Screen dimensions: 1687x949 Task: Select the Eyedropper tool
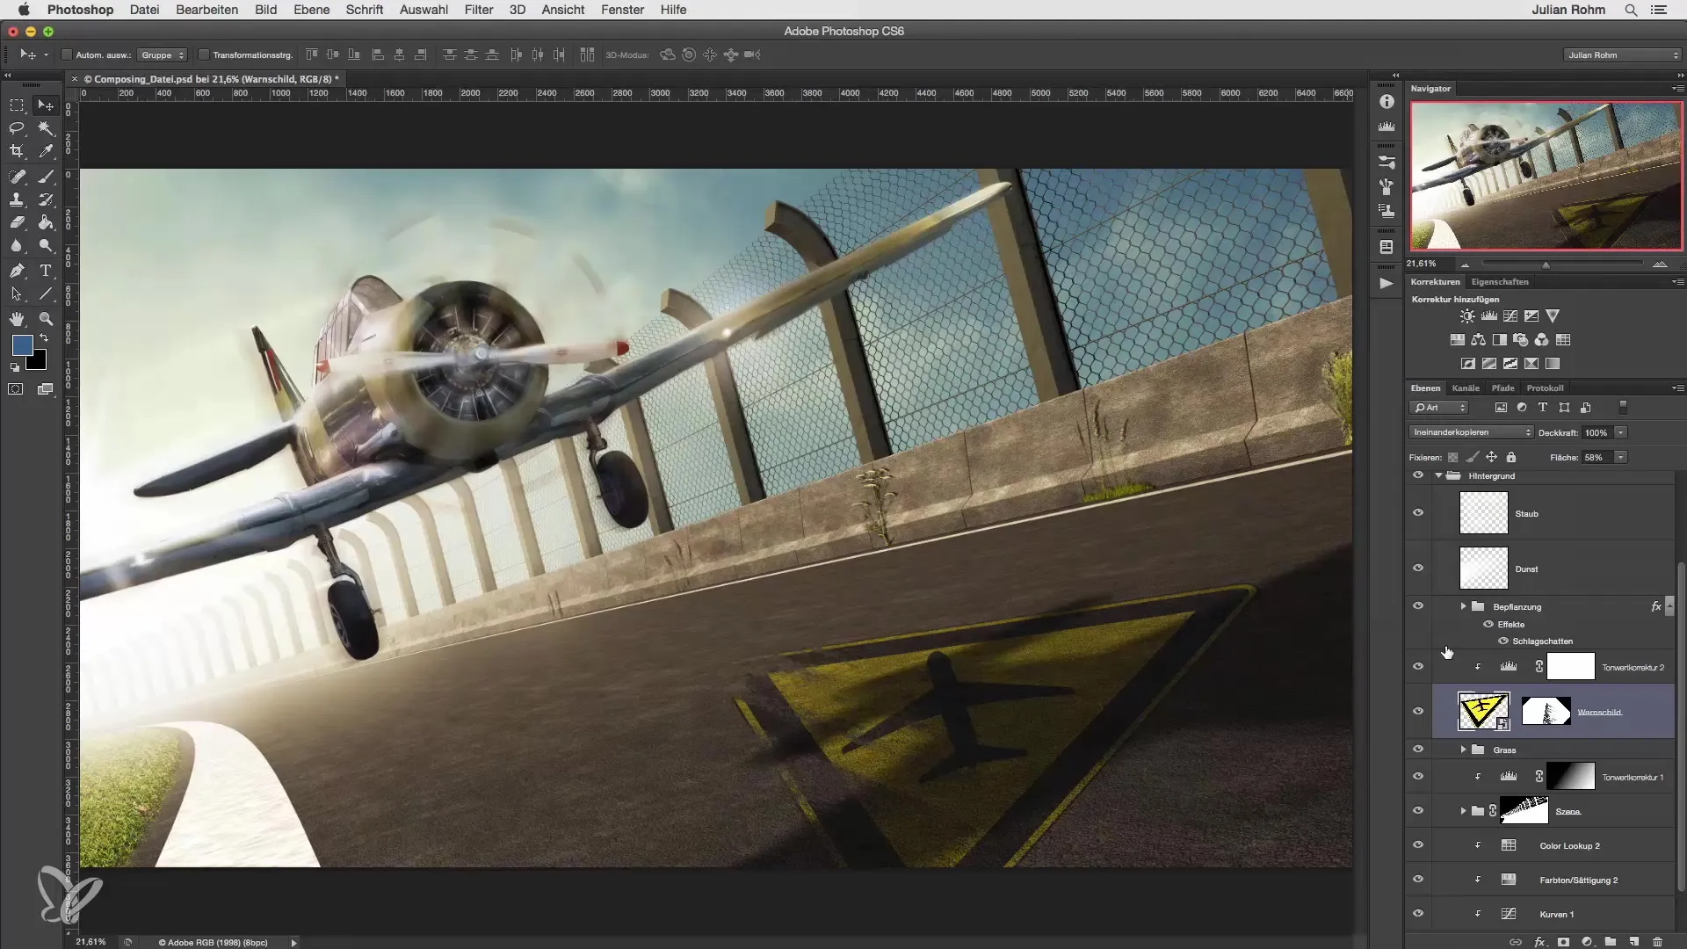[x=46, y=151]
